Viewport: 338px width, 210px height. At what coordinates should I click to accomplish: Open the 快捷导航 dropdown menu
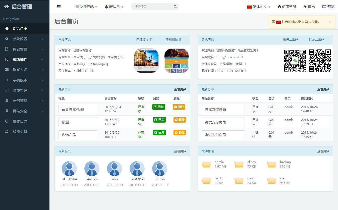point(86,7)
